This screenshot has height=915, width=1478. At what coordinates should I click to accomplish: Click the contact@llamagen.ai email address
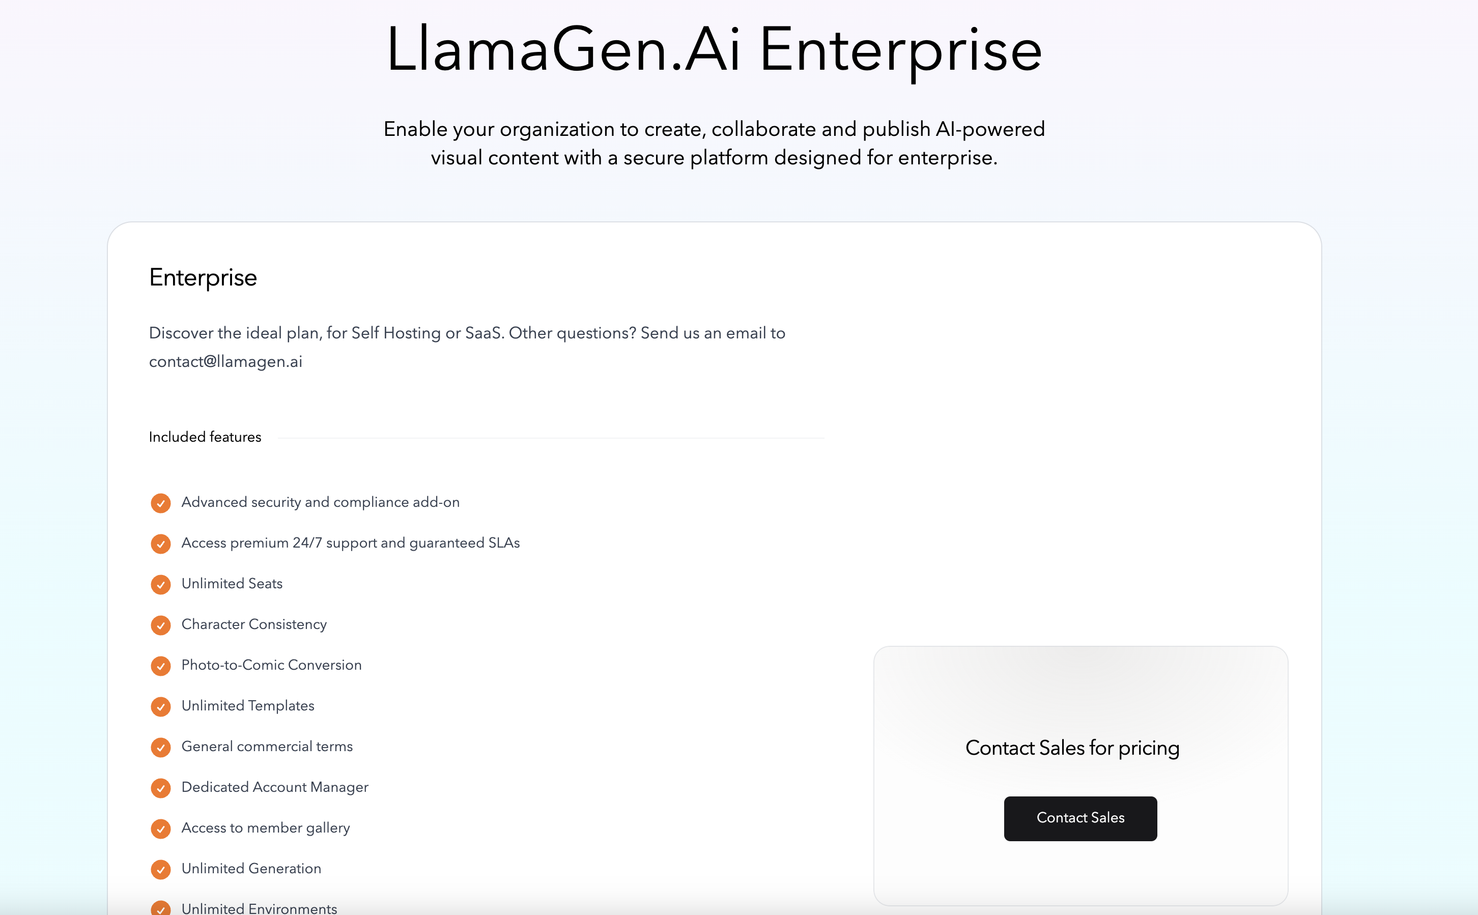pos(225,361)
